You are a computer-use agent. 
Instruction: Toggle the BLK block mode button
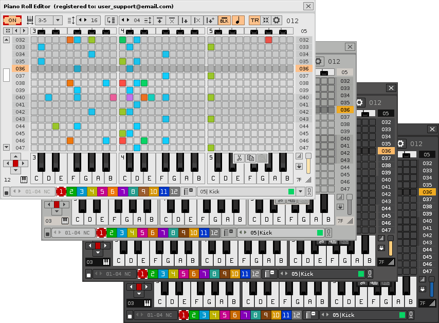point(224,21)
